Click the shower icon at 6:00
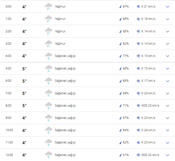This screenshot has height=161, width=175. coord(48,81)
